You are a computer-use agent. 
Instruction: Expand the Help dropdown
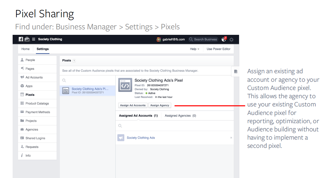[x=195, y=49]
